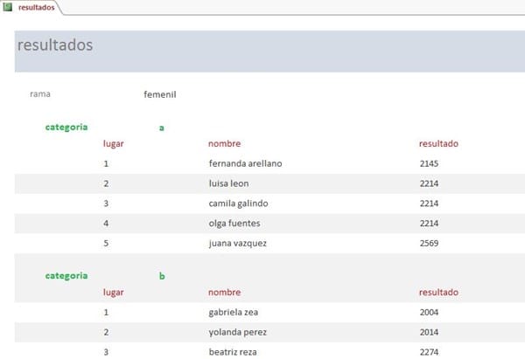
Task: Select category value a in green
Action: [x=161, y=128]
